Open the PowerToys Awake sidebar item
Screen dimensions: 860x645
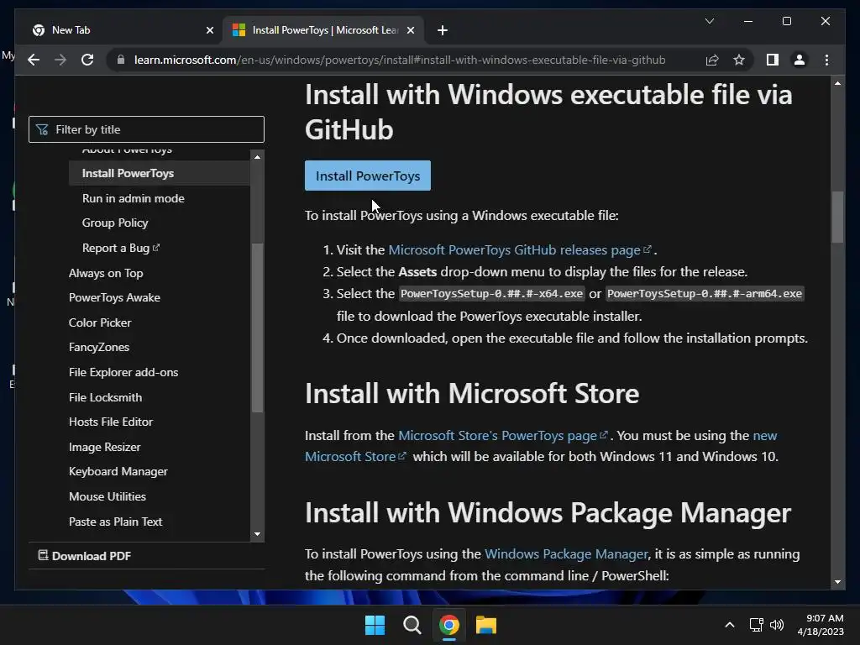114,297
